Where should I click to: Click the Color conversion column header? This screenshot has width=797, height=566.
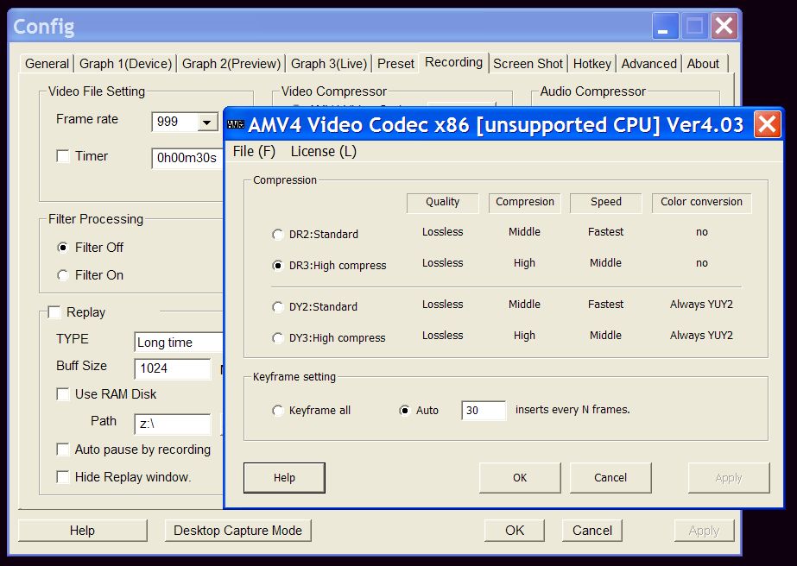click(x=701, y=202)
